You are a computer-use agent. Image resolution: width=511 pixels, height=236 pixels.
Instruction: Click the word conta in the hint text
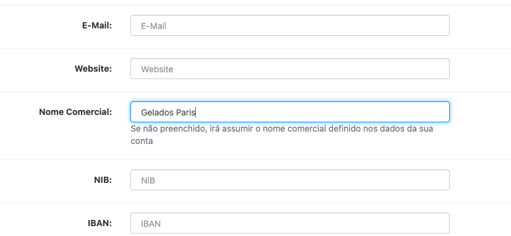coord(141,141)
